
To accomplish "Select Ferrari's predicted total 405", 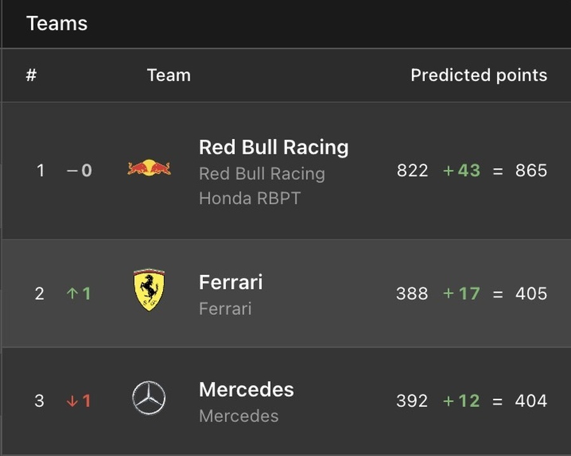I will tap(531, 293).
